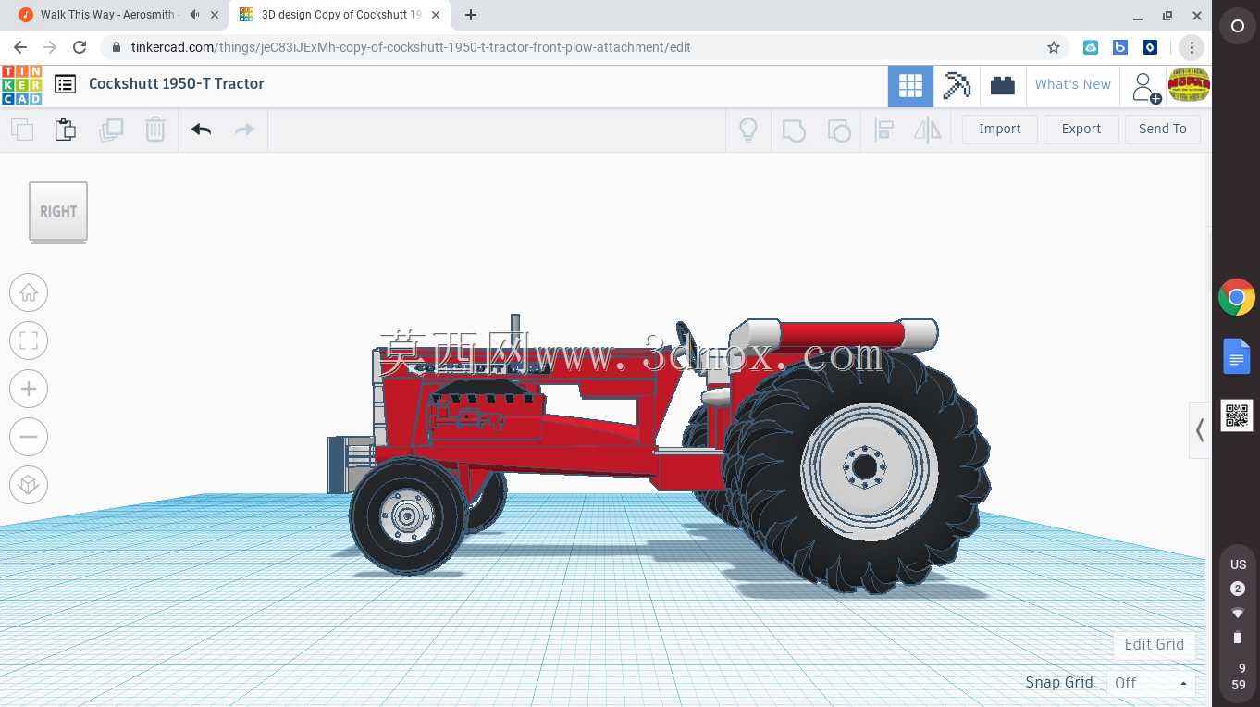This screenshot has height=707, width=1260.
Task: Expand the collapsed shapes panel arrow
Action: [x=1199, y=430]
